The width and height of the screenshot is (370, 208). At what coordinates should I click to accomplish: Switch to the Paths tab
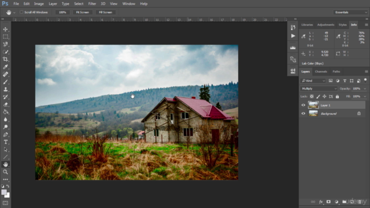(x=336, y=72)
